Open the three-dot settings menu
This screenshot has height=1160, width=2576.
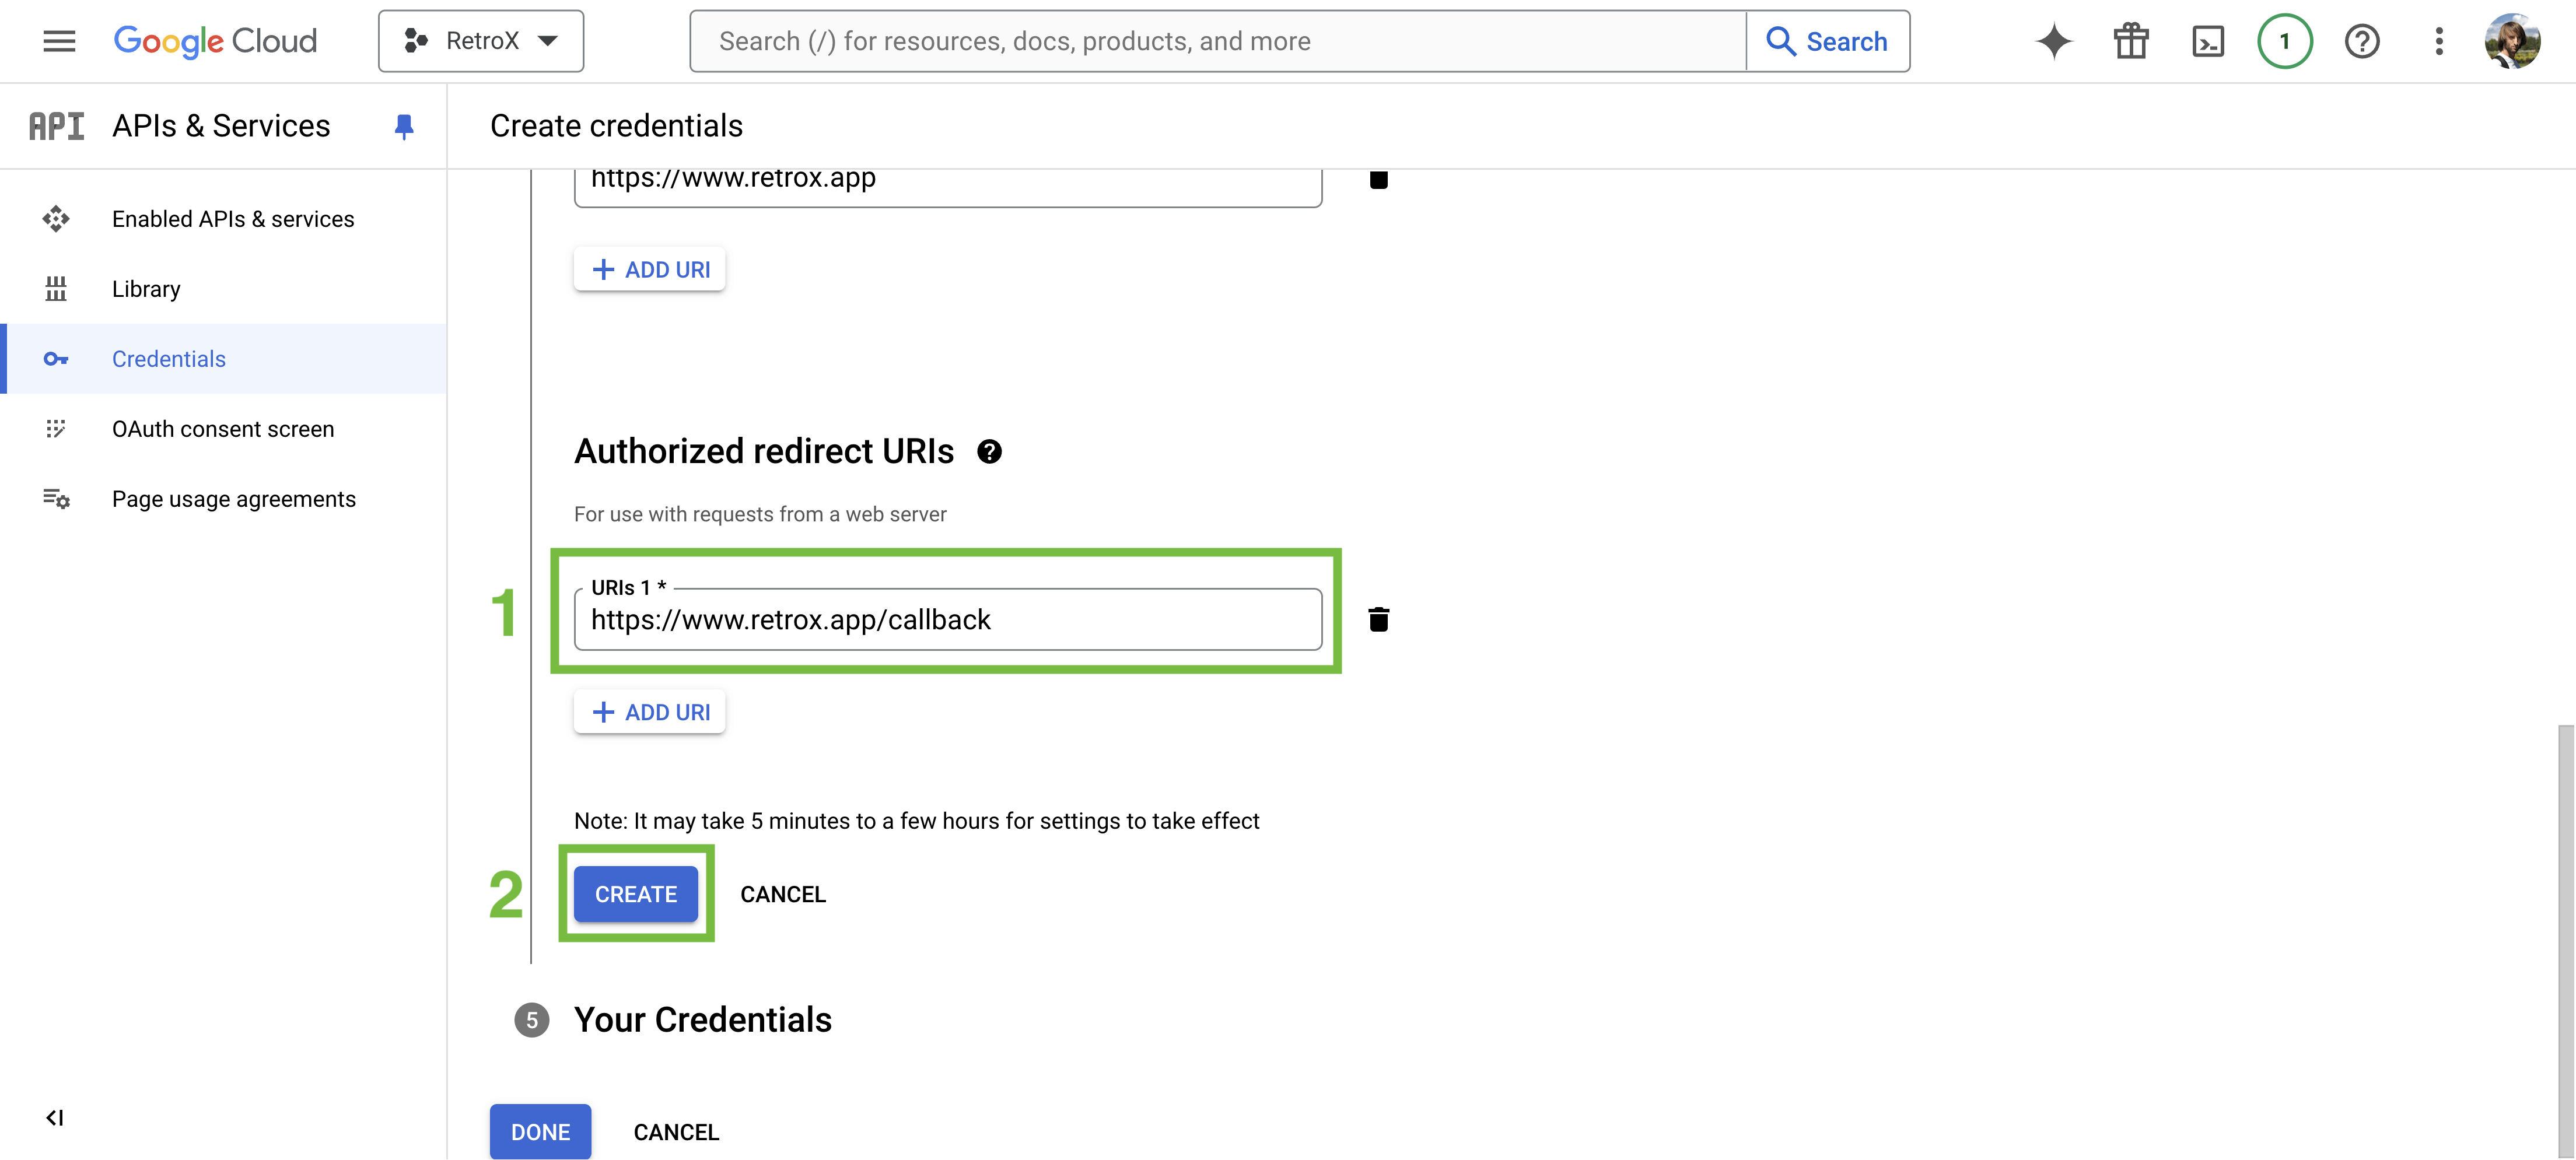point(2439,41)
